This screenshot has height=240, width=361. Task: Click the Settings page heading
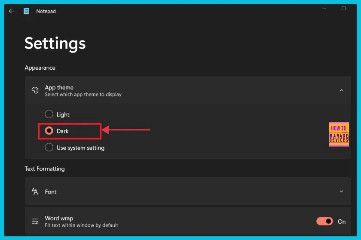(55, 43)
